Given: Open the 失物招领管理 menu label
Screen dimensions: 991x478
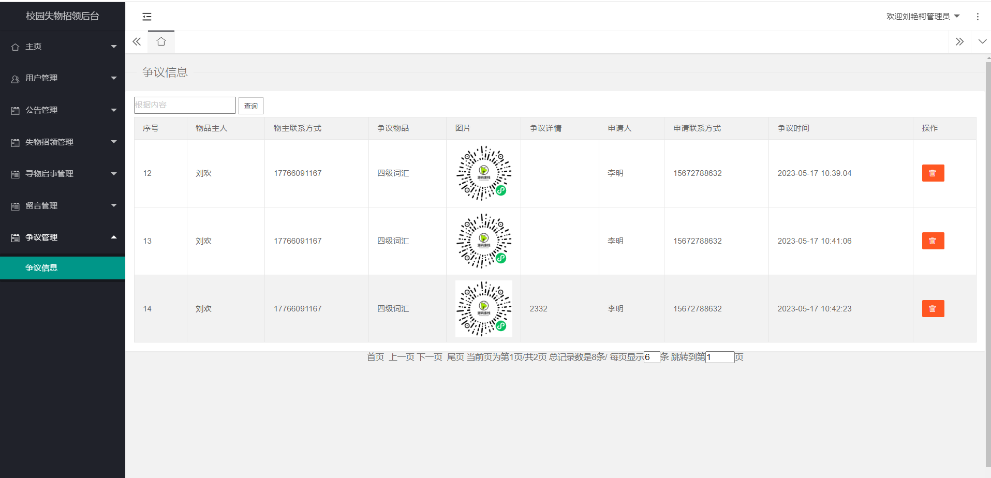Looking at the screenshot, I should (x=49, y=142).
